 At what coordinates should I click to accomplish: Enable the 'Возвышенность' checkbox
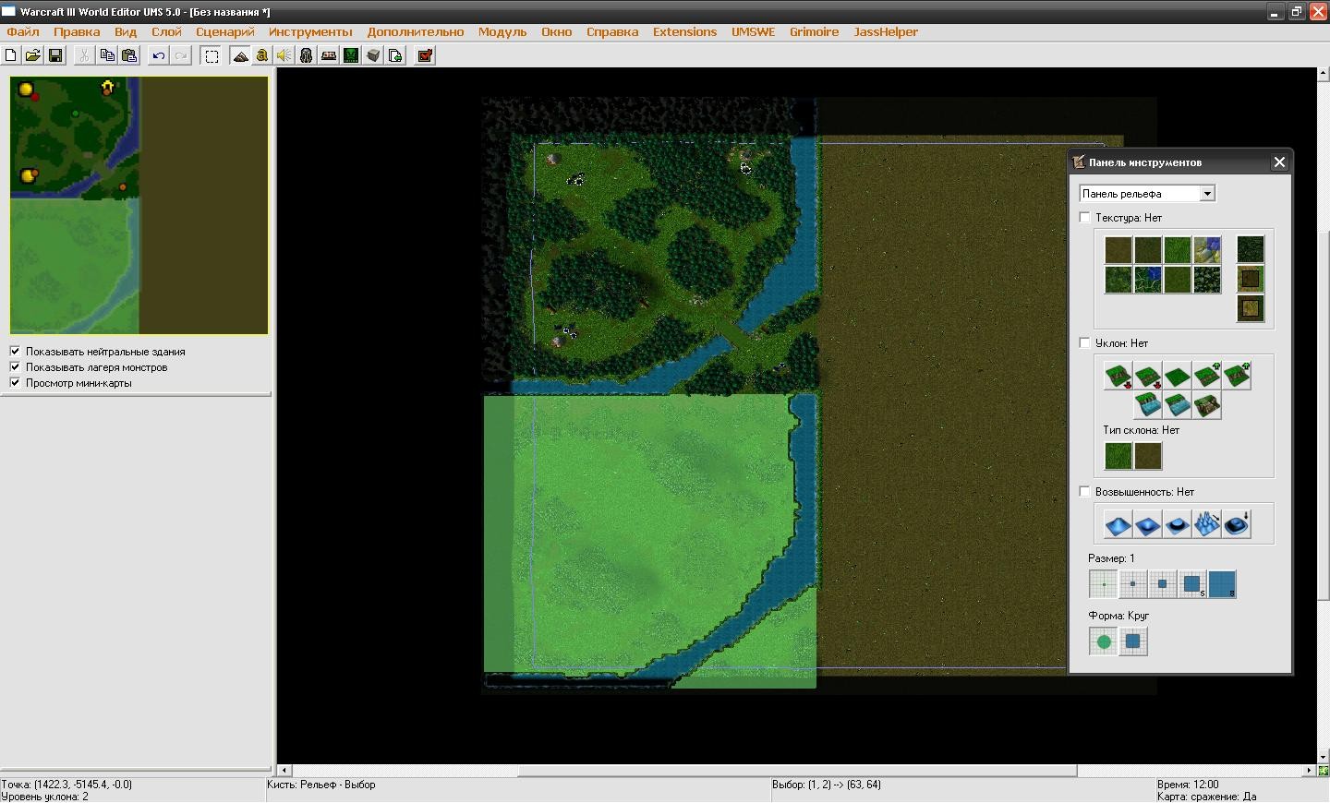point(1085,491)
